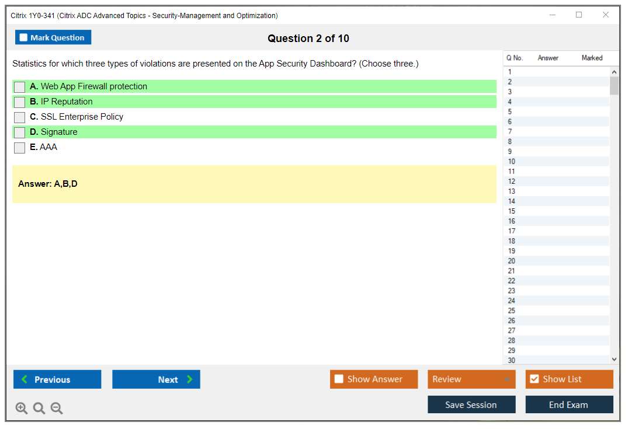Screen dimensions: 628x429
Task: Enable the Mark Question checkbox
Action: click(x=24, y=38)
